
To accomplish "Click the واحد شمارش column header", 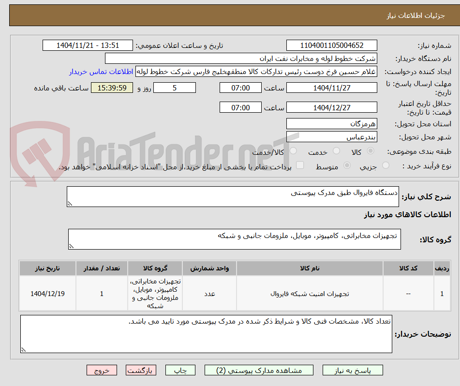I will [x=209, y=268].
